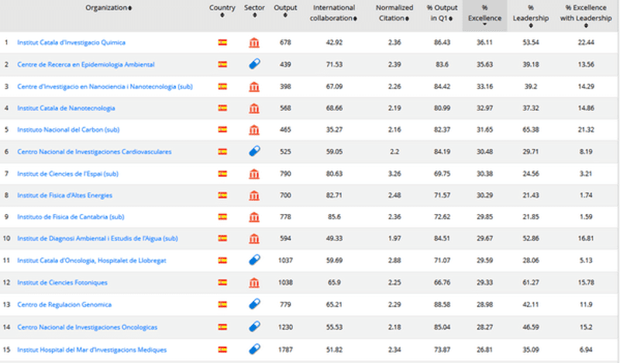The height and width of the screenshot is (363, 620).
Task: Click the government sector icon for Centre d'Investigacio en Nanociencia
Action: [254, 86]
